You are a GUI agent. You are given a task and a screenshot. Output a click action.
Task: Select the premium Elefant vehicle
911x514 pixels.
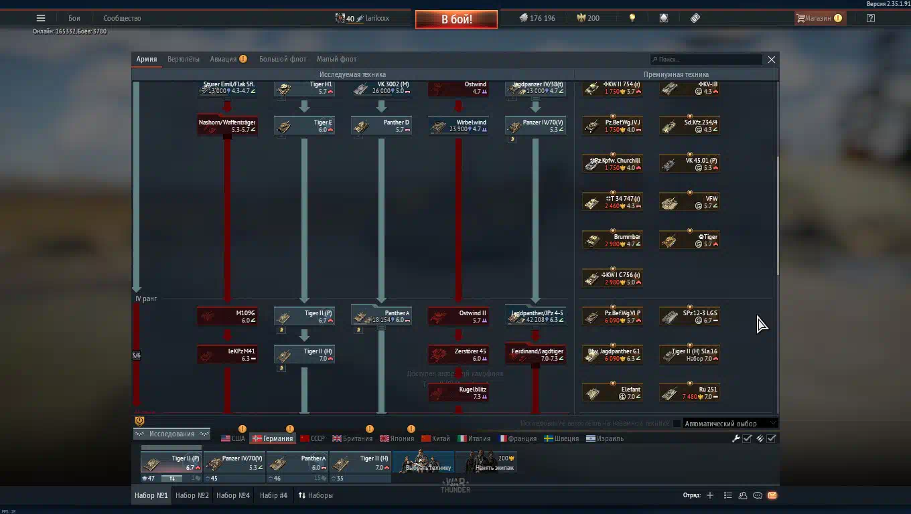tap(612, 393)
